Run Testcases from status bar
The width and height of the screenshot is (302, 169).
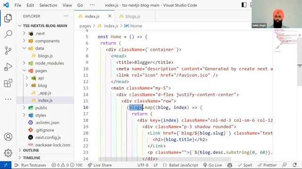(30, 165)
